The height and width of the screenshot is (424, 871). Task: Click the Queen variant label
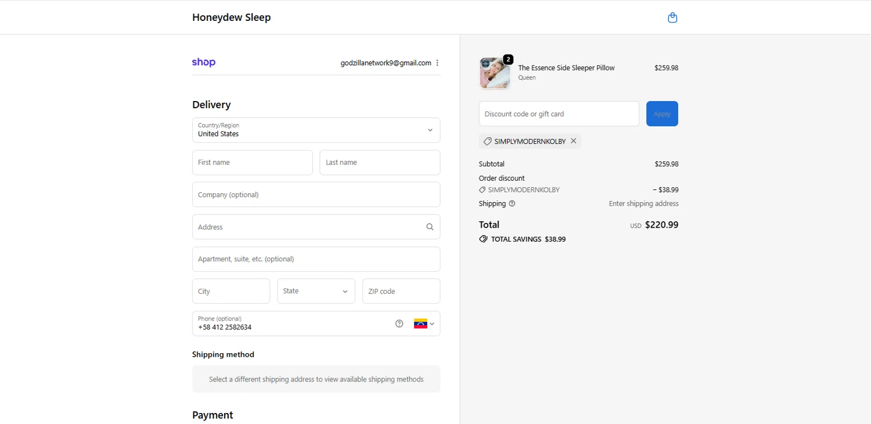tap(527, 78)
